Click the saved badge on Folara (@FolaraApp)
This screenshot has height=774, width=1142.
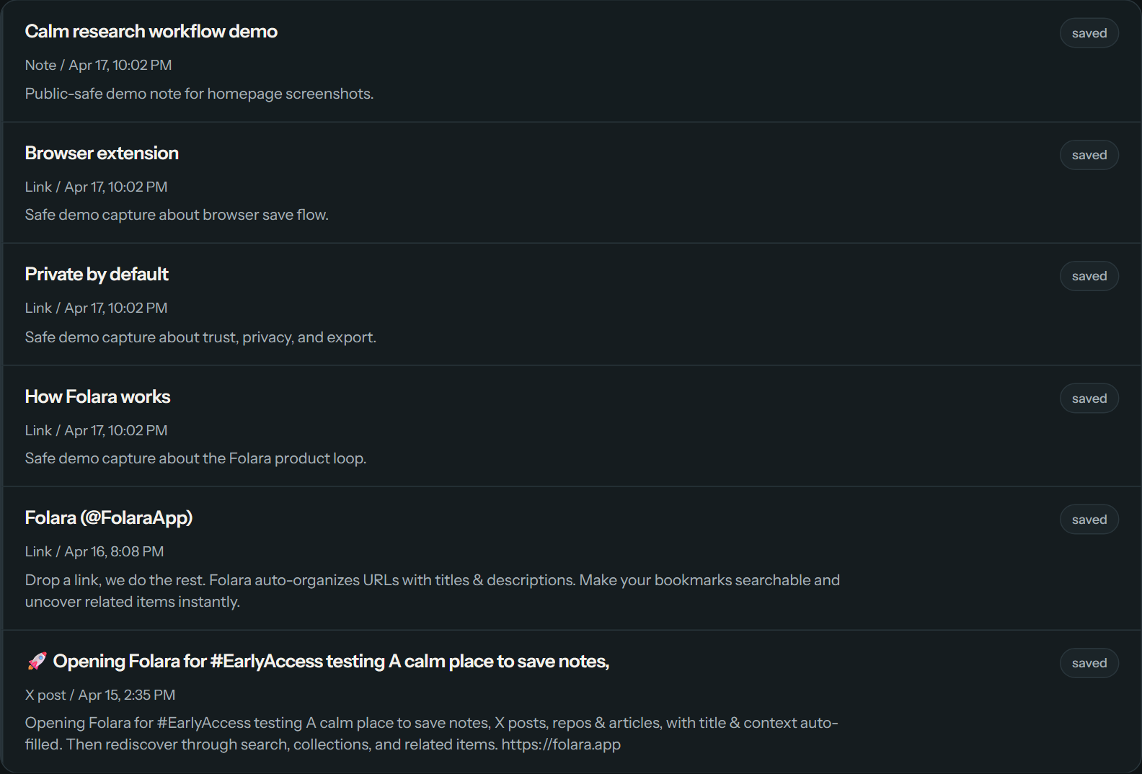coord(1089,518)
